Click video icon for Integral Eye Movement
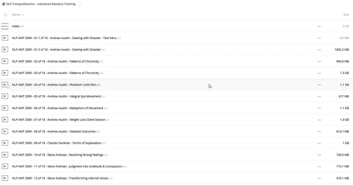 (x=5, y=96)
